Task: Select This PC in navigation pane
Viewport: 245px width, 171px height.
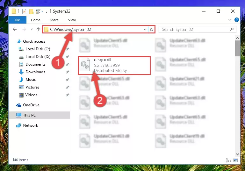Action: [39, 115]
